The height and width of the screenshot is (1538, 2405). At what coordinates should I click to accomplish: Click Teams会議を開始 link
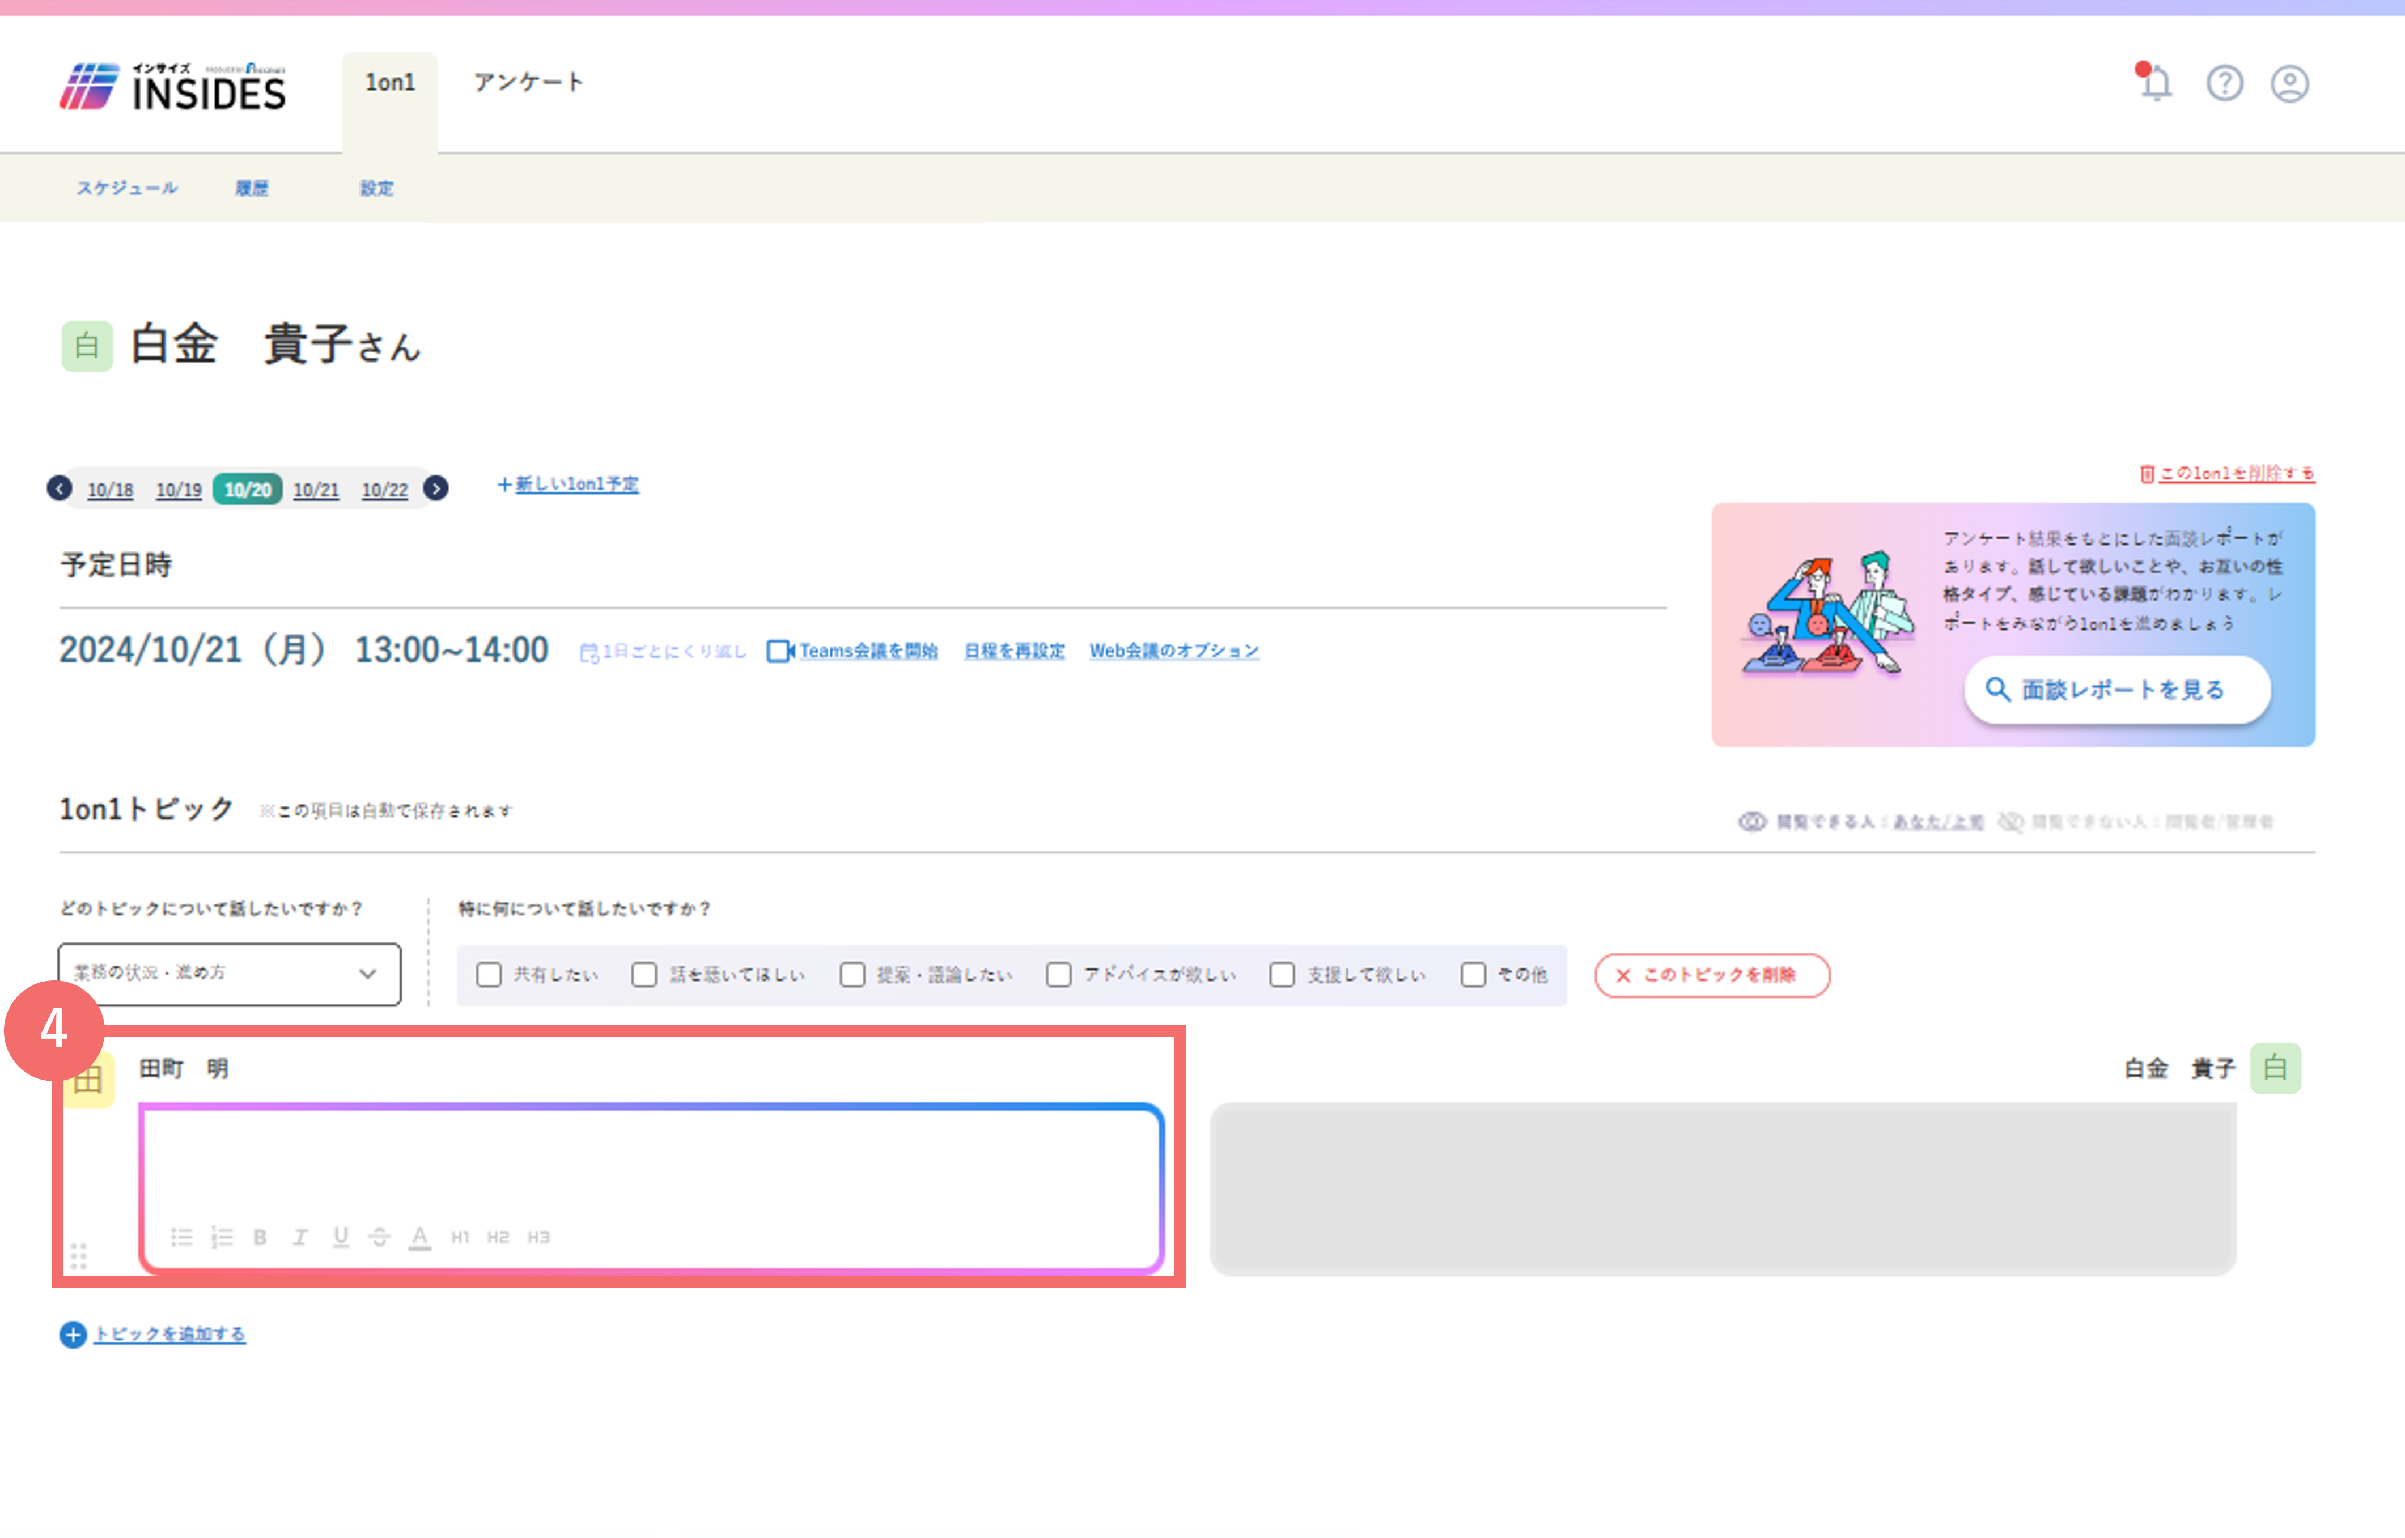pyautogui.click(x=852, y=650)
